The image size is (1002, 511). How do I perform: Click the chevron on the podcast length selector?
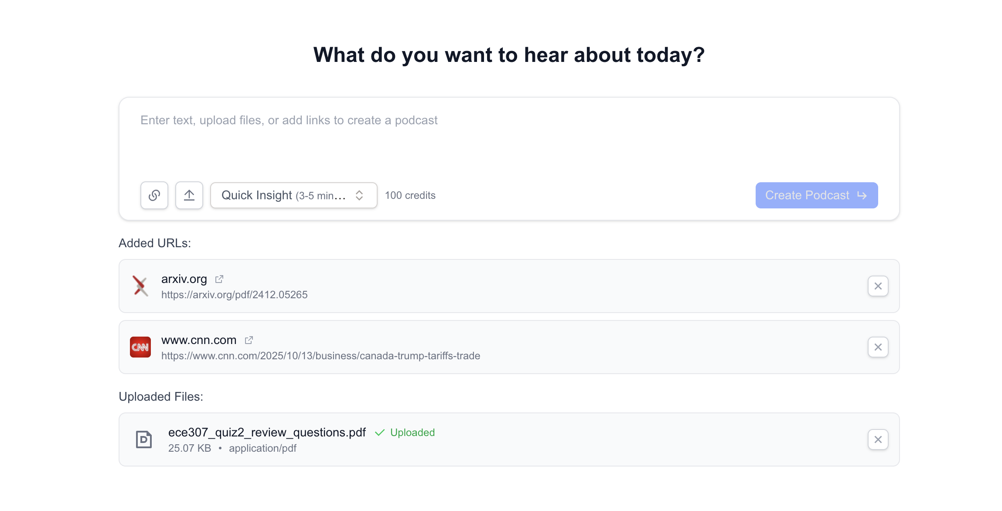tap(358, 195)
